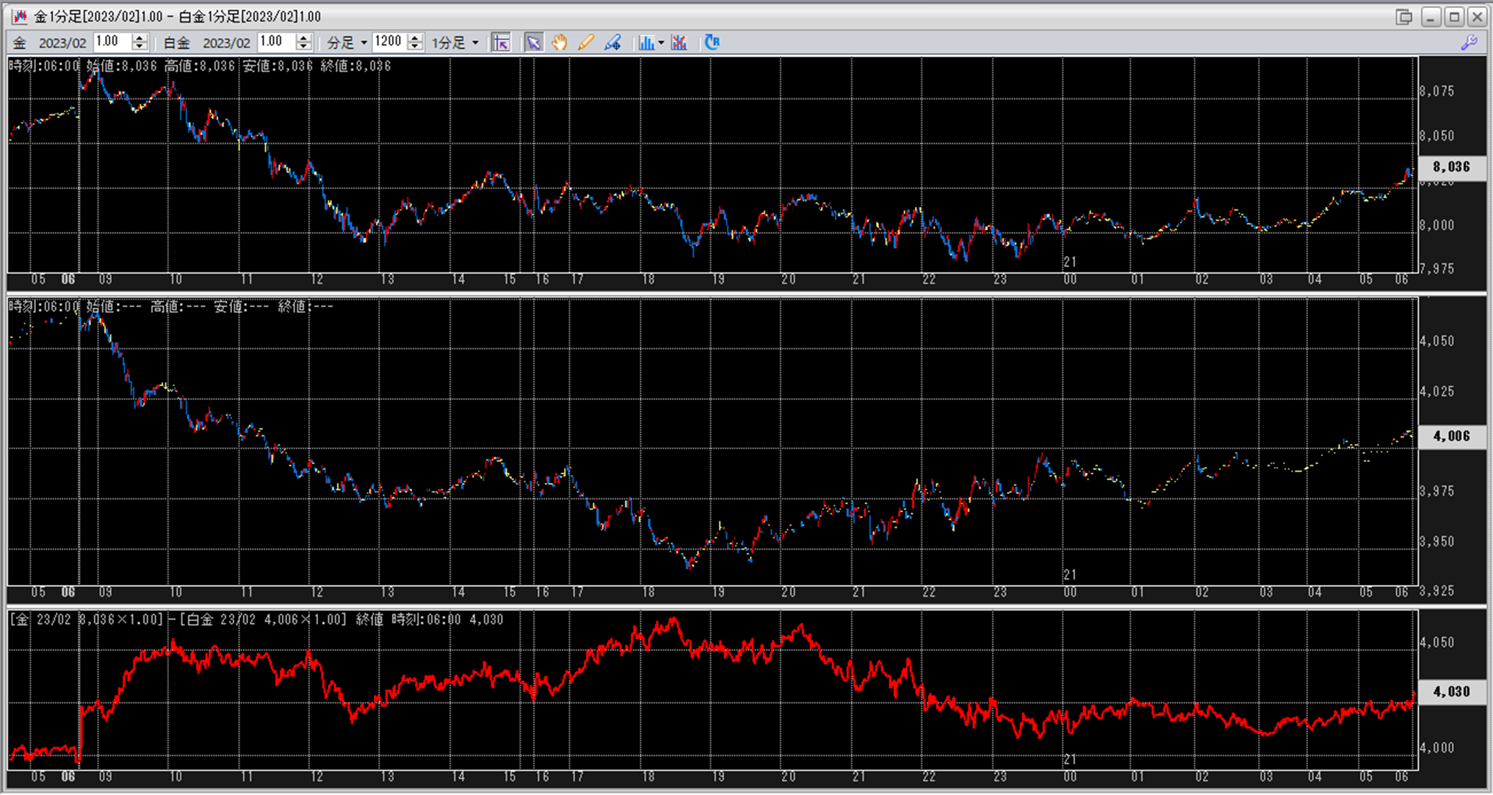Increase the gold 1.00 multiplier stepper
Image resolution: width=1493 pixels, height=795 pixels.
coord(140,38)
